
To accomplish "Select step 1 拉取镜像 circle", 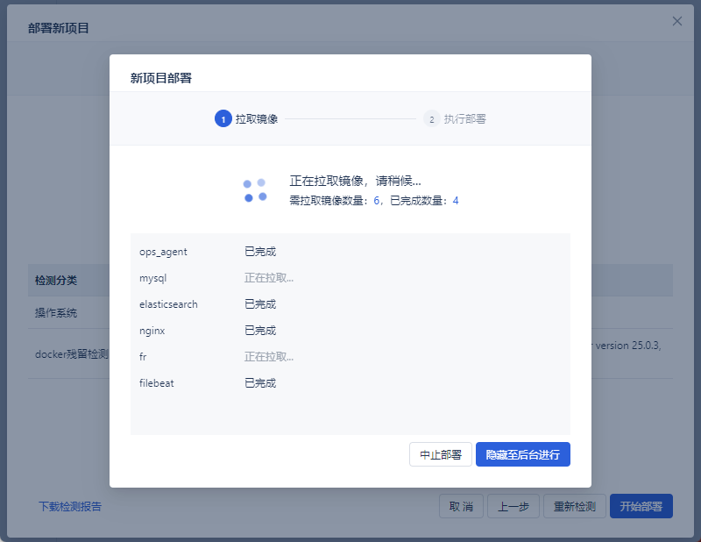I will (223, 119).
